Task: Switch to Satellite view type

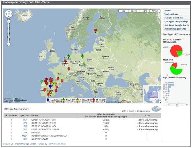Action: pos(134,11)
